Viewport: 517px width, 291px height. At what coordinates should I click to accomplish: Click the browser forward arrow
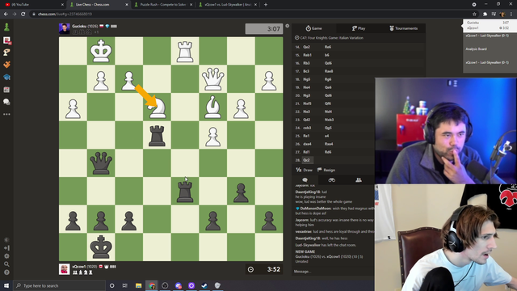[x=15, y=15]
